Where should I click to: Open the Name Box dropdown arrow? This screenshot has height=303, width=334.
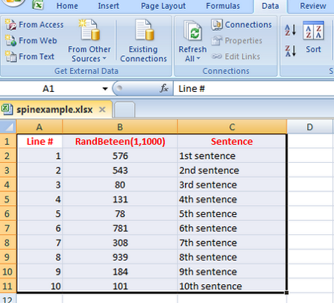tap(105, 89)
